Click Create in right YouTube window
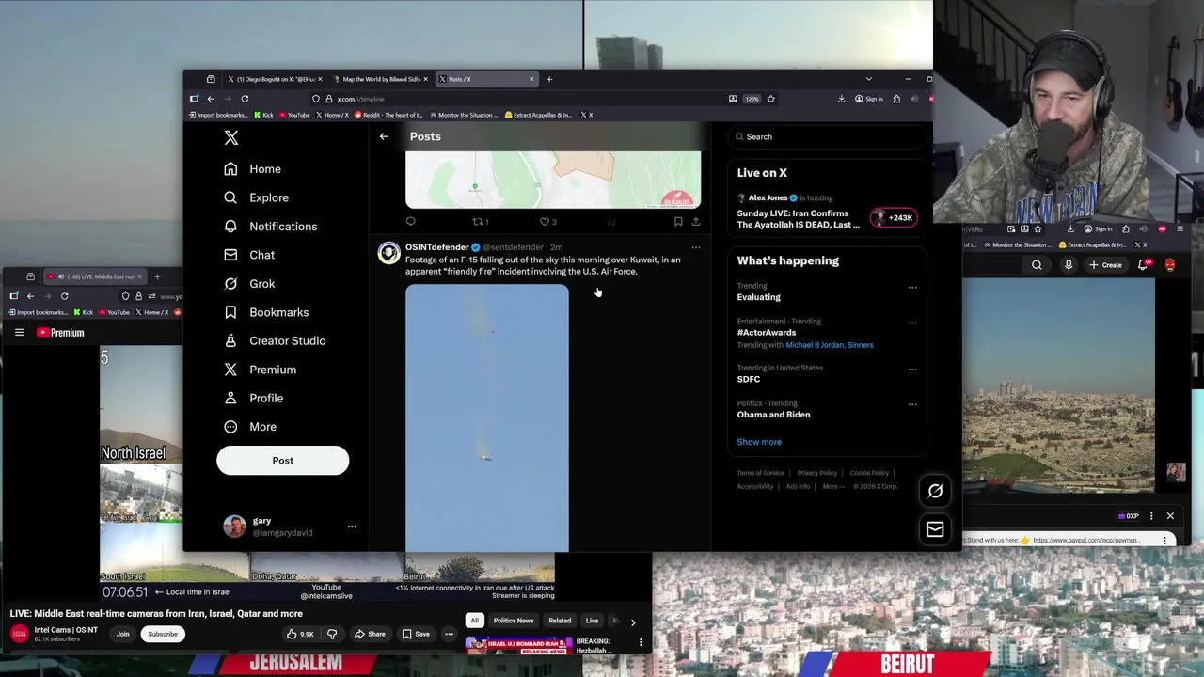This screenshot has width=1204, height=677. pyautogui.click(x=1105, y=265)
